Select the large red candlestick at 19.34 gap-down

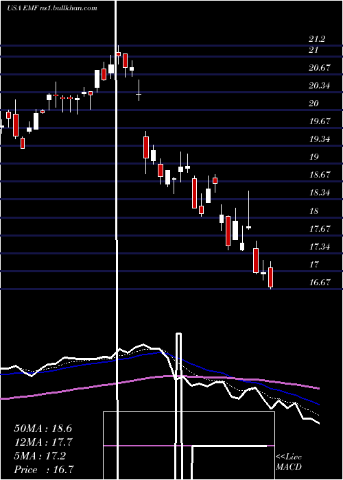coord(146,147)
